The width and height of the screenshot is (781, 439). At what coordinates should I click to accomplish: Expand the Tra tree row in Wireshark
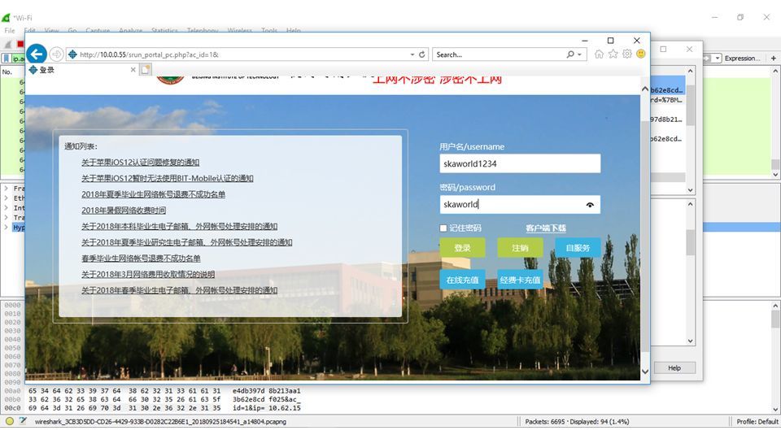(6, 218)
